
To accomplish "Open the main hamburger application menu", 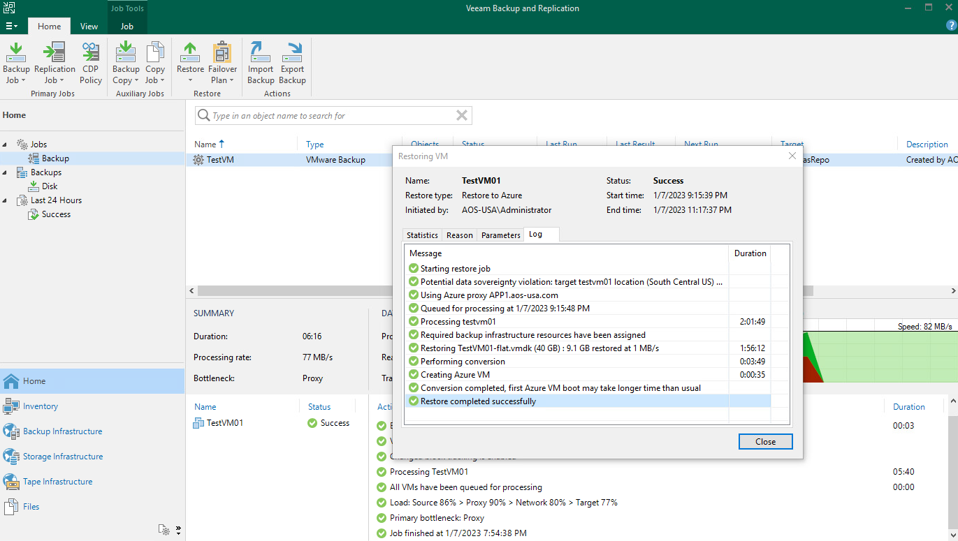I will (x=12, y=26).
